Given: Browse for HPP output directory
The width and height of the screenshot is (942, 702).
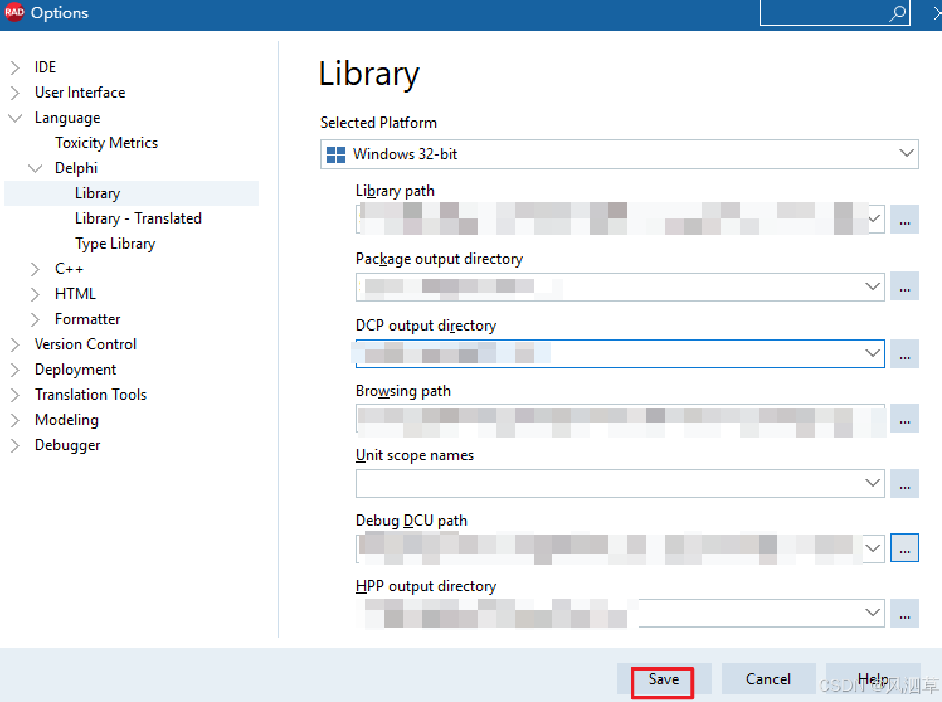Looking at the screenshot, I should click(x=904, y=613).
